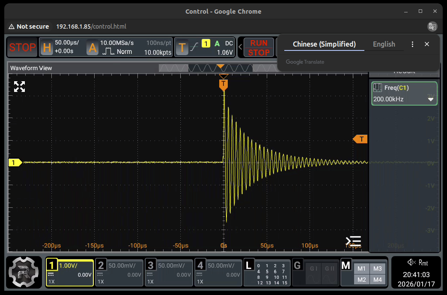This screenshot has width=447, height=295.
Task: Click the fullscreen expand waveform icon
Action: tap(19, 87)
